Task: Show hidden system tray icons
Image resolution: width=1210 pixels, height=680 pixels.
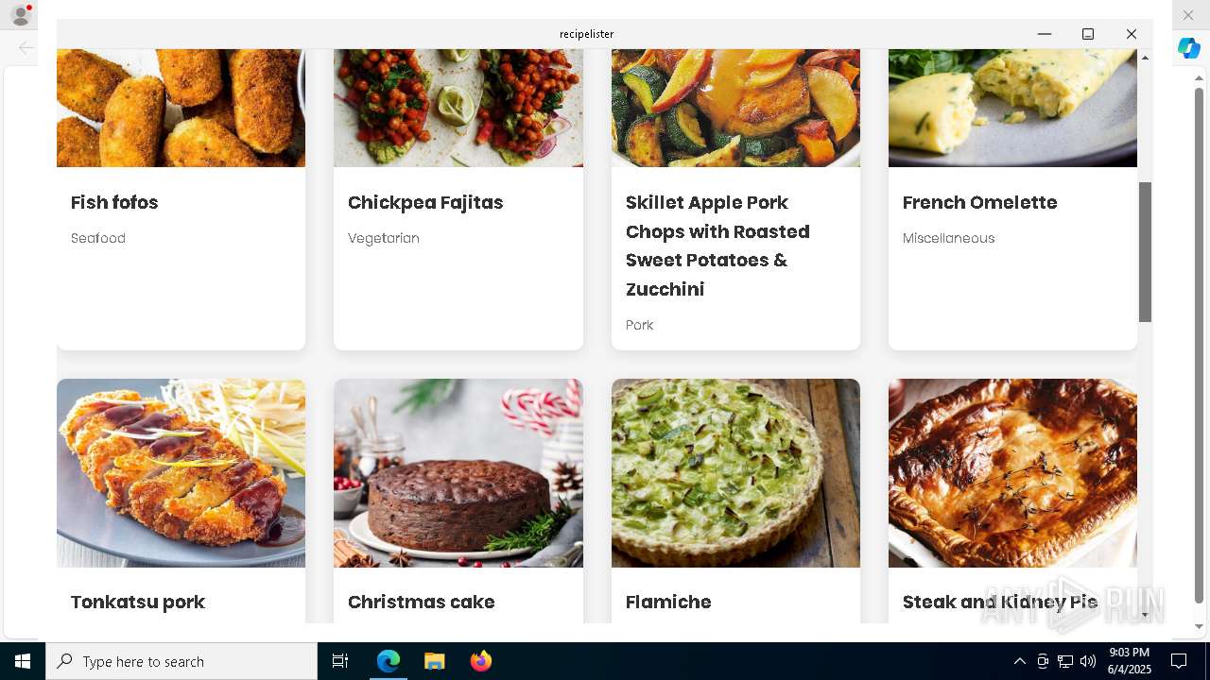Action: point(1019,661)
